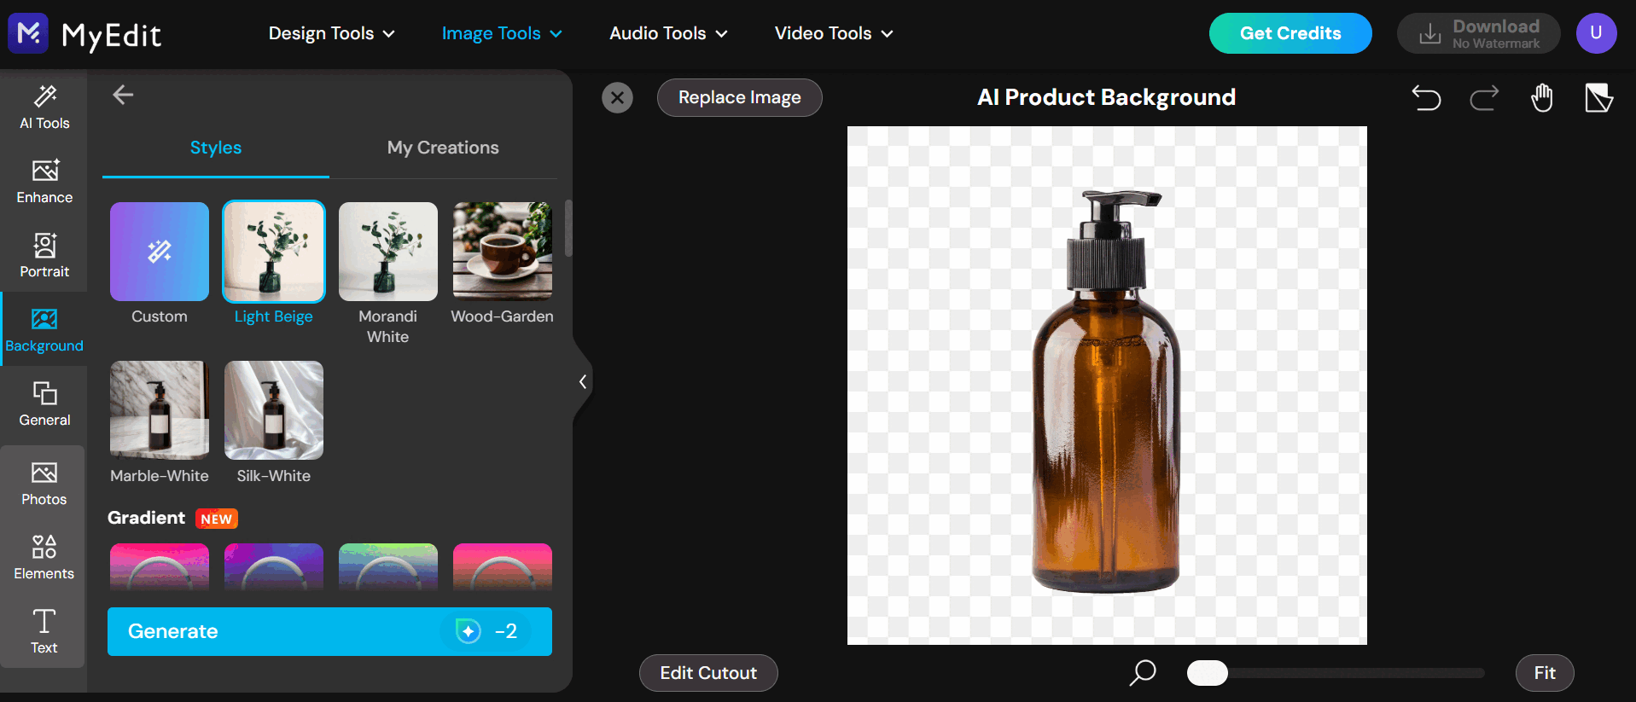Open the Portrait tools section

(44, 254)
